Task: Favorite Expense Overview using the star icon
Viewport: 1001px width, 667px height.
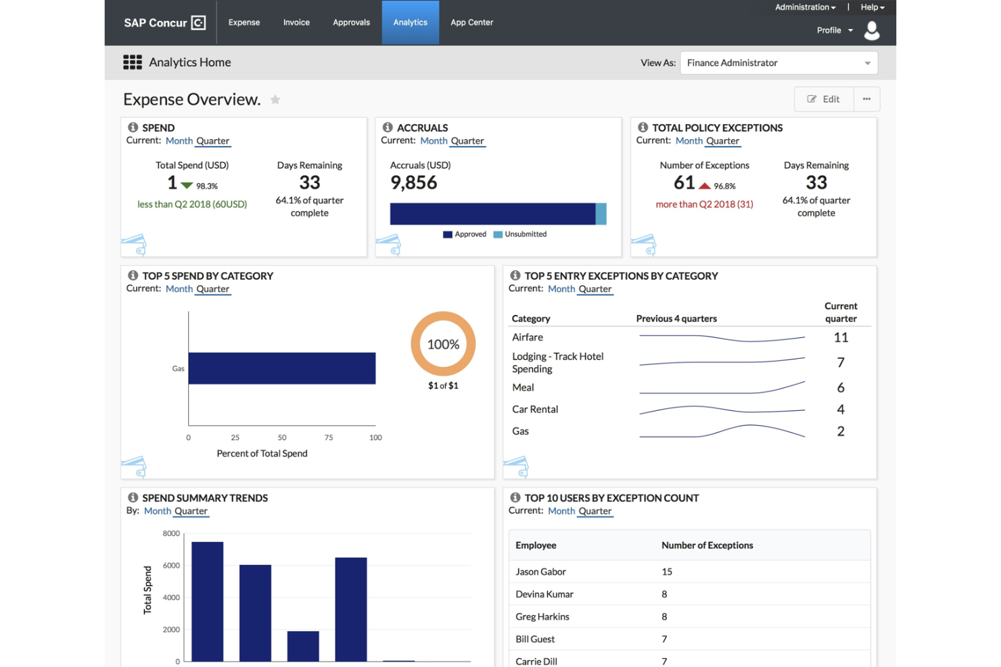Action: coord(275,99)
